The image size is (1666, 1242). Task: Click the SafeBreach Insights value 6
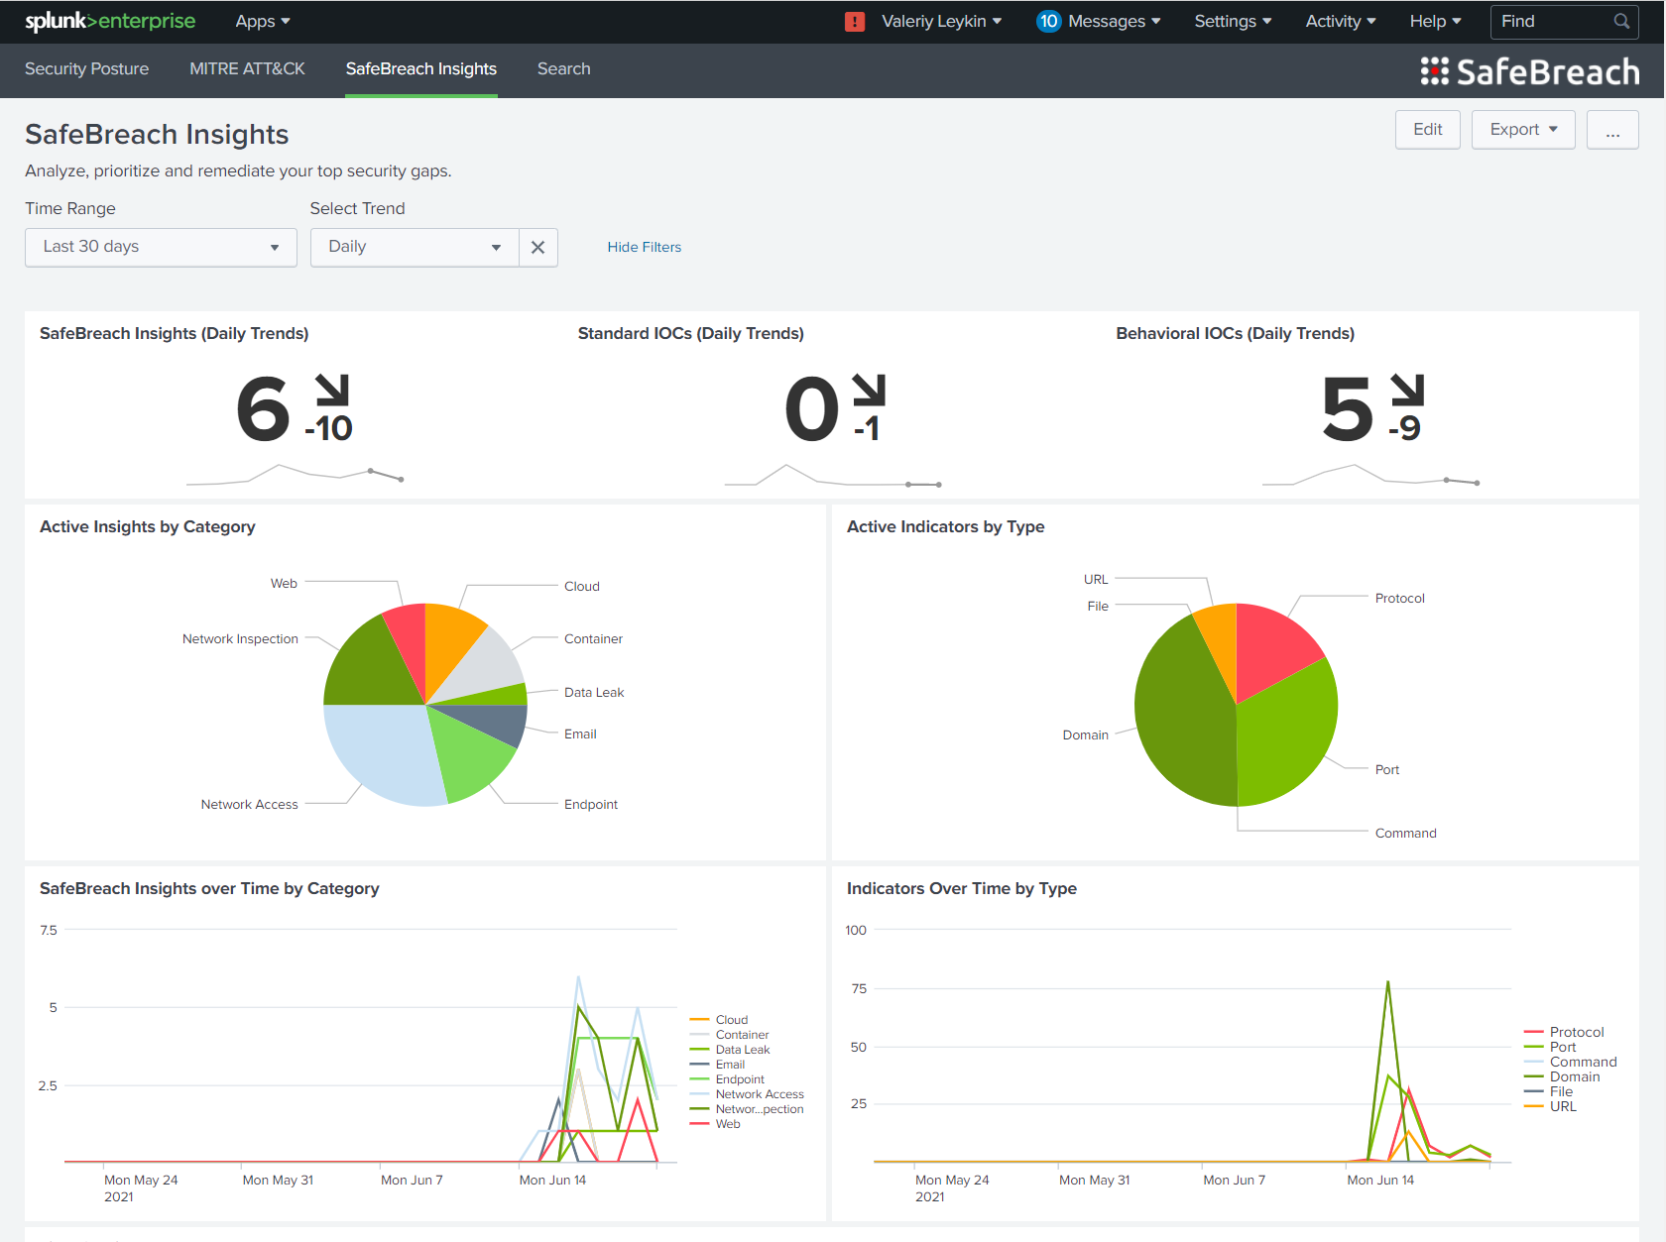pyautogui.click(x=263, y=408)
